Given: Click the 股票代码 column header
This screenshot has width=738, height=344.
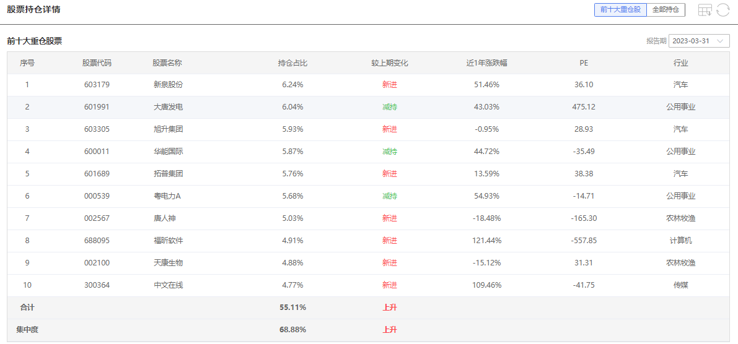Looking at the screenshot, I should [x=97, y=63].
